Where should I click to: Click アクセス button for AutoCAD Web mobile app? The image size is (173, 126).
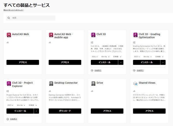pos(65,62)
